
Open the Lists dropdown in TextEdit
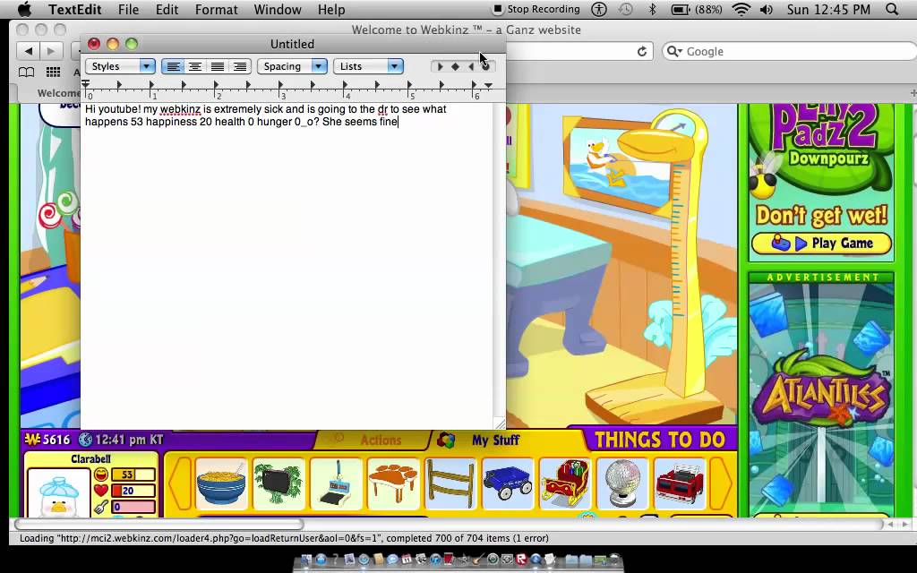pyautogui.click(x=368, y=66)
